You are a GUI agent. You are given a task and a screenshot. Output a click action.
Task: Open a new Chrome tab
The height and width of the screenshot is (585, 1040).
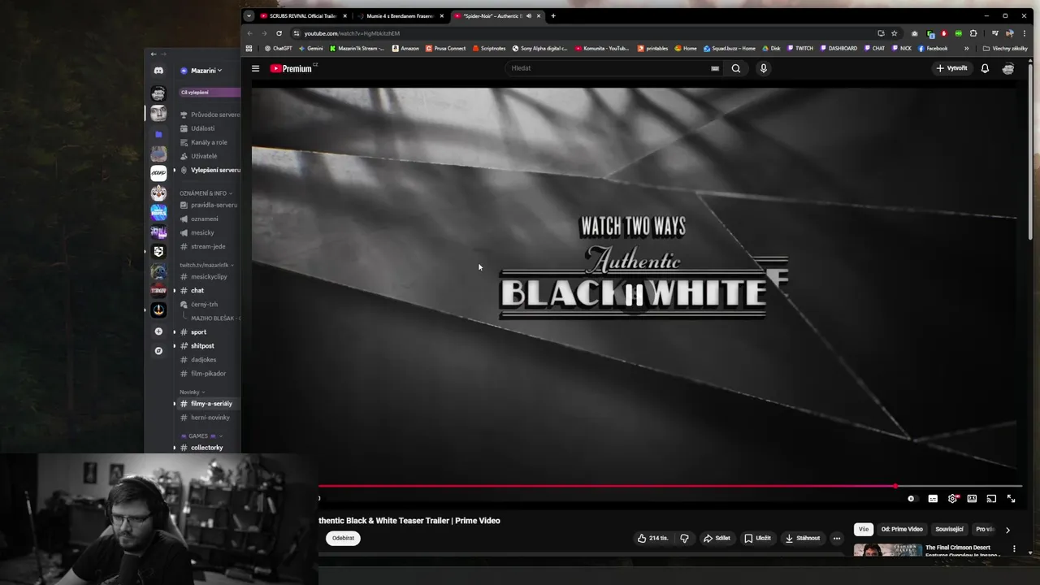[553, 15]
